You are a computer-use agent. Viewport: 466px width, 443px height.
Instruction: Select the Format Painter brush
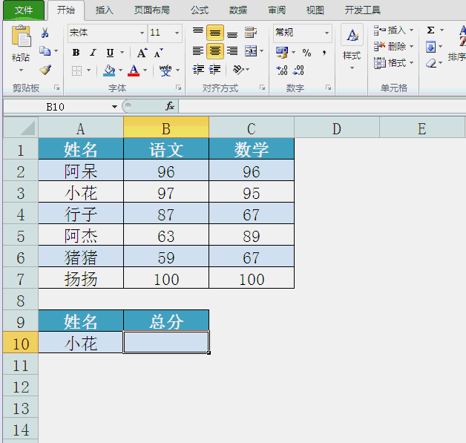pyautogui.click(x=45, y=70)
